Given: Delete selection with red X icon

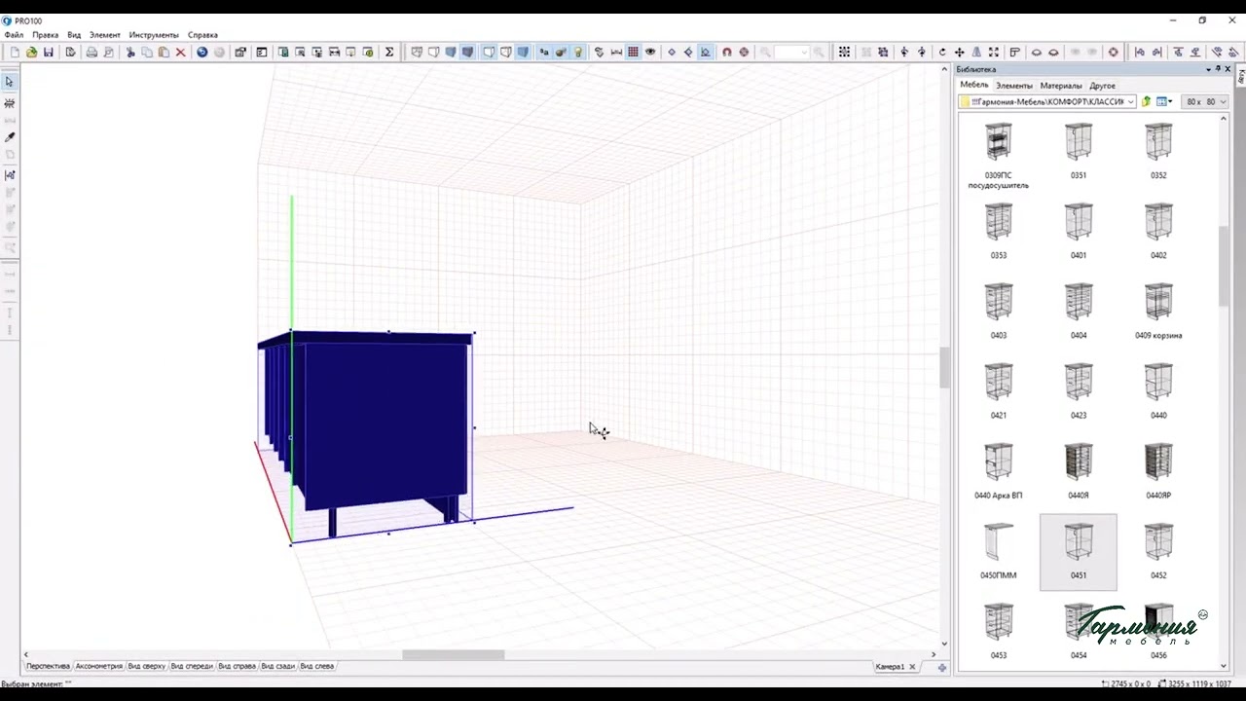Looking at the screenshot, I should [180, 53].
